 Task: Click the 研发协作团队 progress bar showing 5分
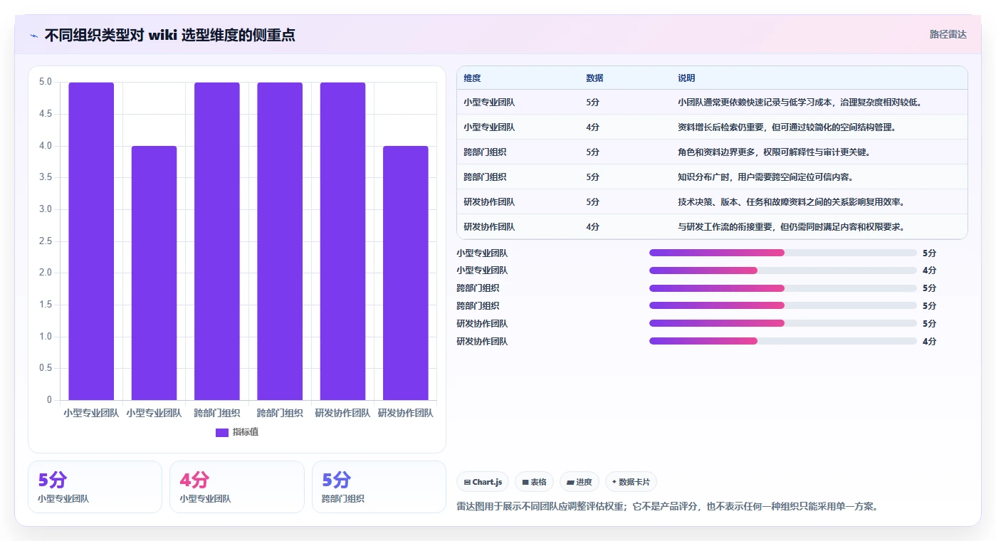[x=783, y=323]
